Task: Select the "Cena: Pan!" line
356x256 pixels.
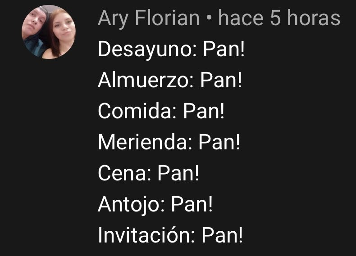Action: [x=149, y=173]
